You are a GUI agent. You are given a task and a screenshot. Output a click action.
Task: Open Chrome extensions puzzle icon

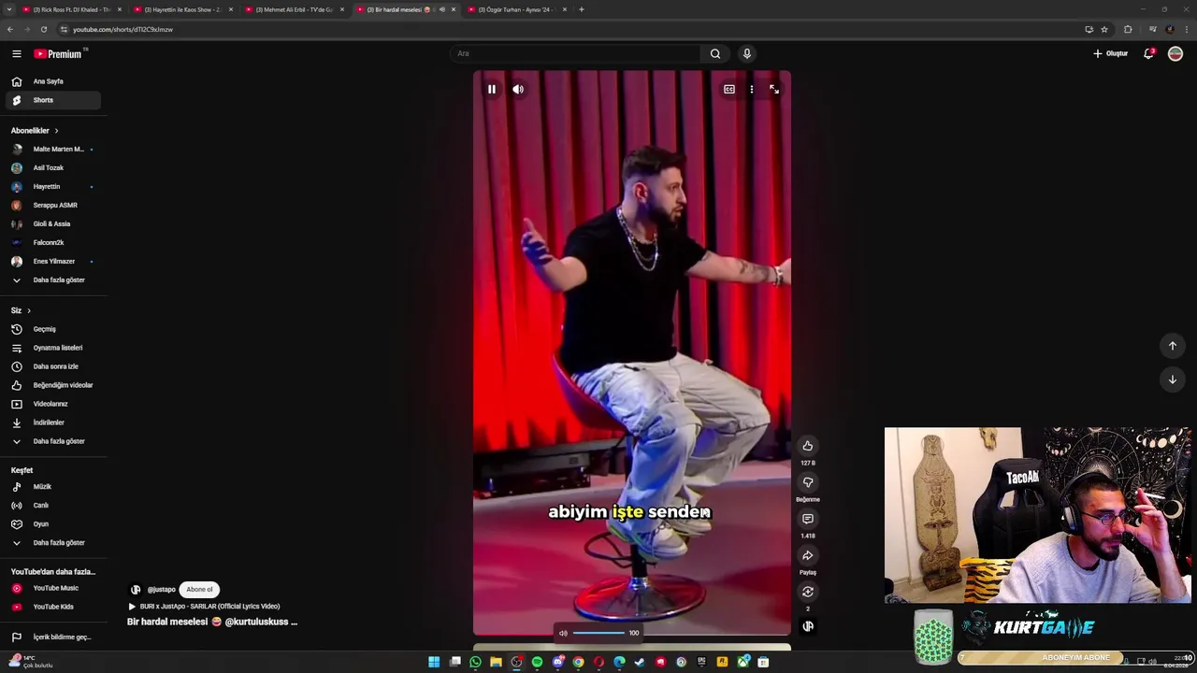pyautogui.click(x=1128, y=29)
